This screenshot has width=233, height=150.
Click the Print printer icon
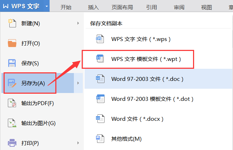12,143
